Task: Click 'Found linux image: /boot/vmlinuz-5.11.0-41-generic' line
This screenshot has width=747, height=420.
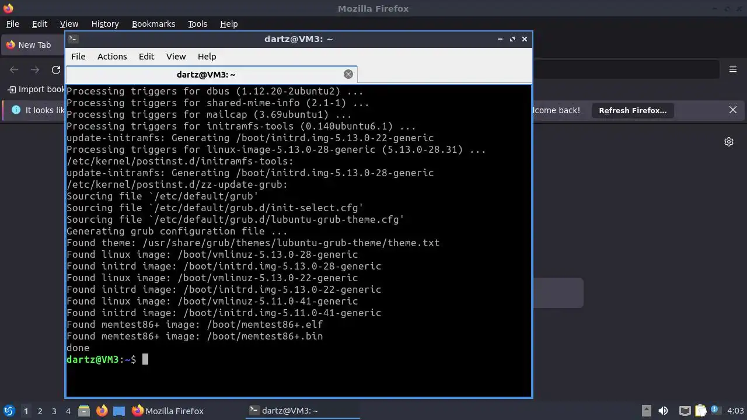Action: pos(212,301)
